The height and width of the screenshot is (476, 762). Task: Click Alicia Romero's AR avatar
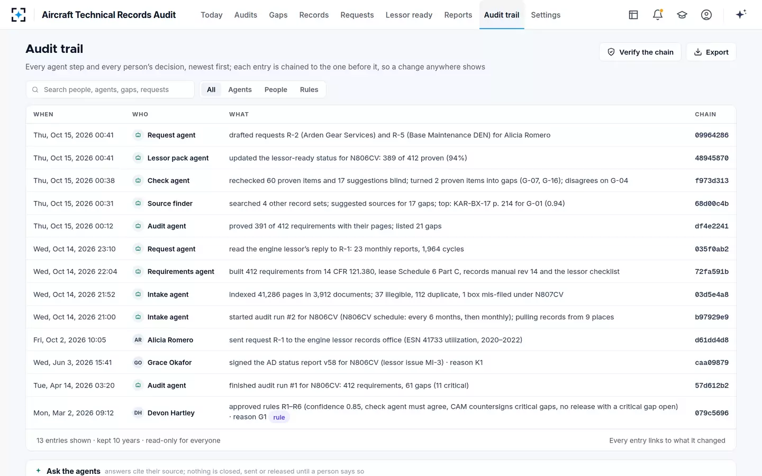pyautogui.click(x=138, y=340)
